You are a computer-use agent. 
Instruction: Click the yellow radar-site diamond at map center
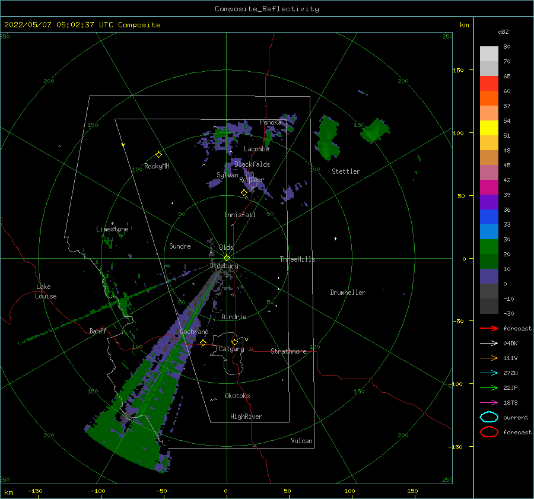point(227,258)
